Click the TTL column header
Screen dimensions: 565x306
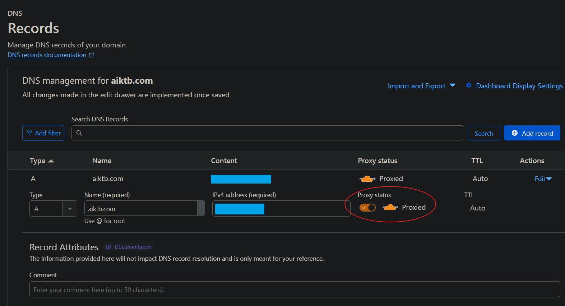pos(477,161)
